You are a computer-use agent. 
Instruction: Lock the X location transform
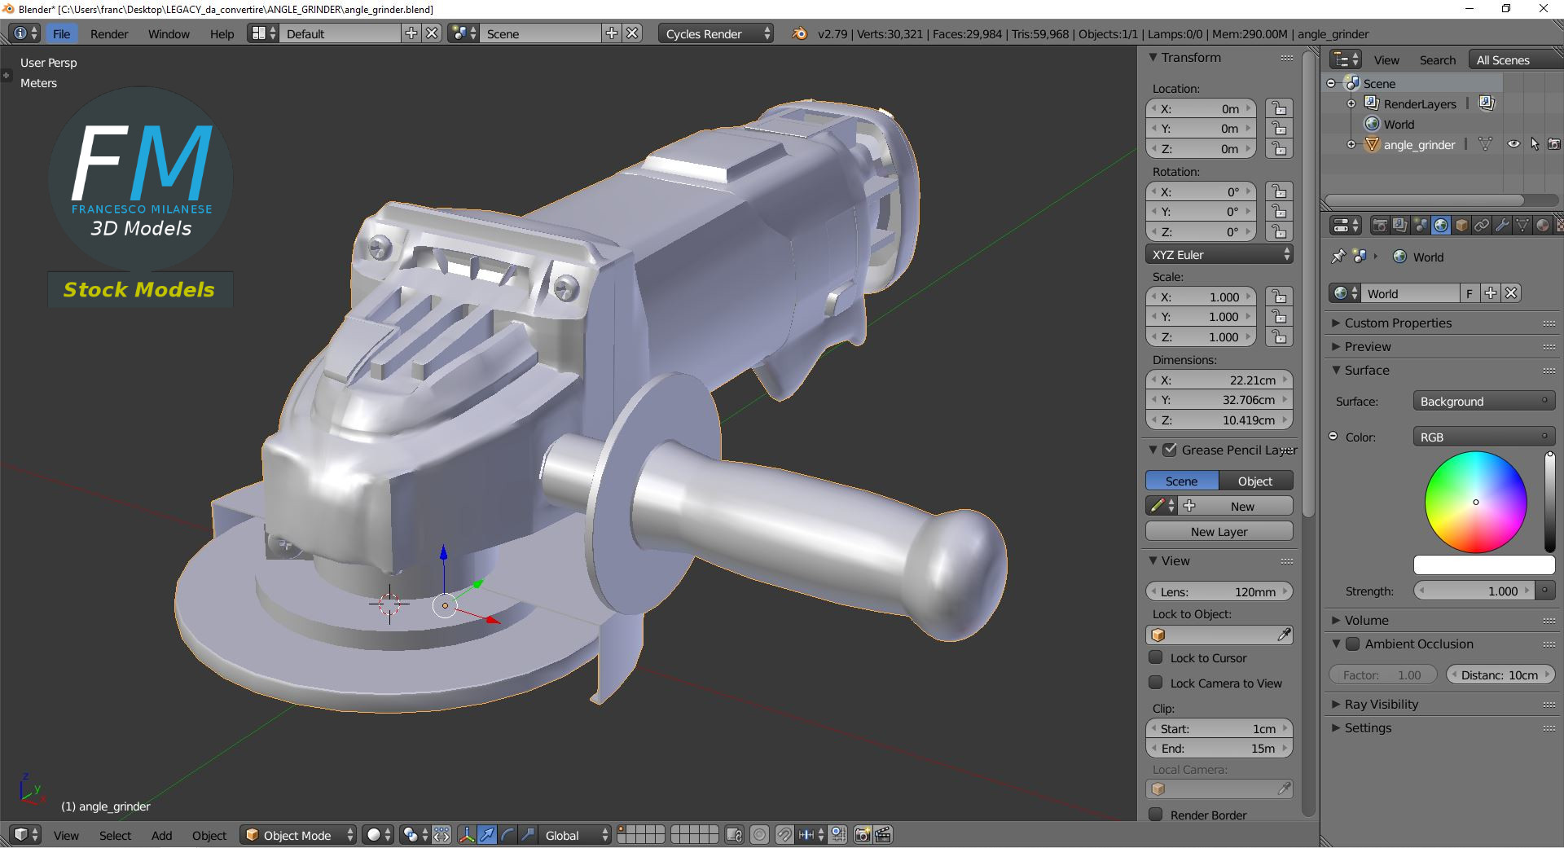[1279, 109]
